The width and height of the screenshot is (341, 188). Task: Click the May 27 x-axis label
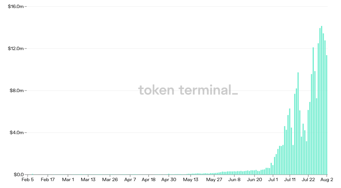[214, 180]
